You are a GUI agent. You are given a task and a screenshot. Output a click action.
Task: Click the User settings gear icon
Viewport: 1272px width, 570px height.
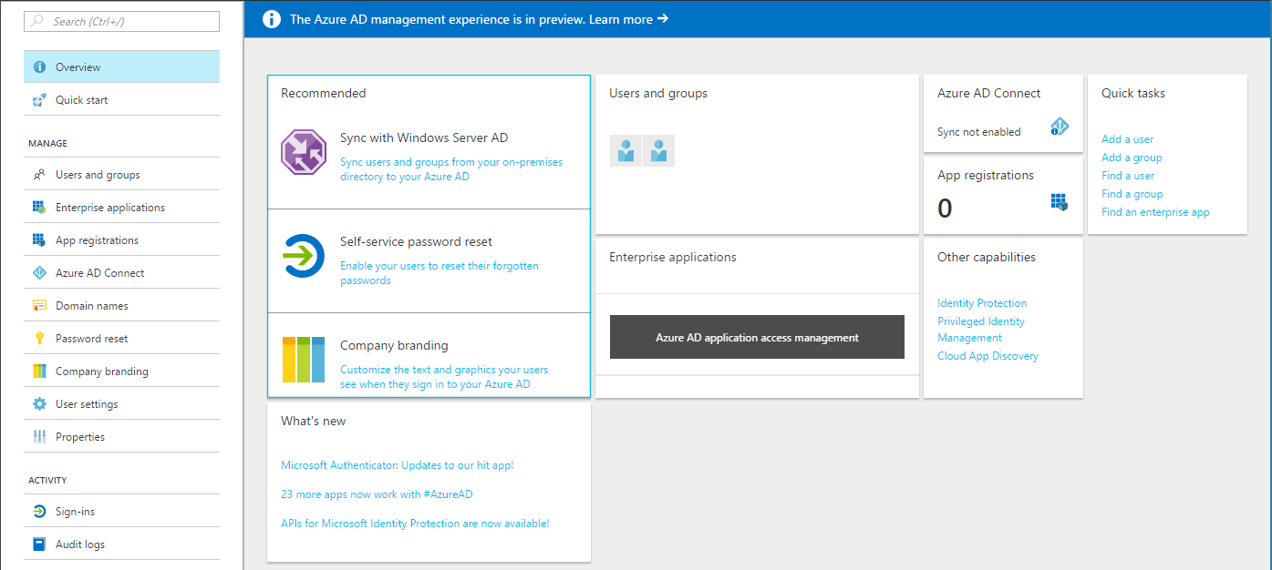39,404
